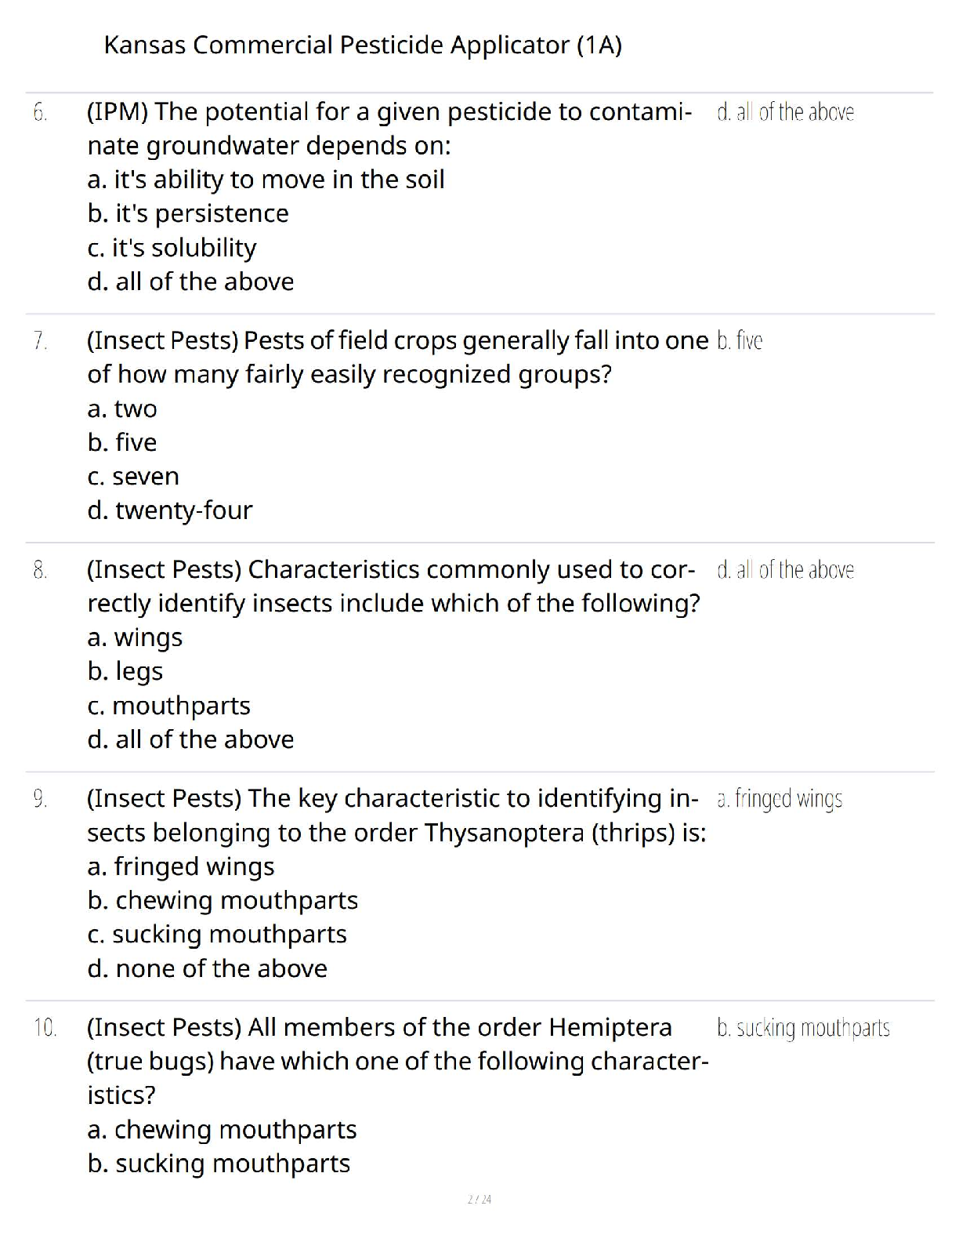Select option "c. seven"
This screenshot has width=959, height=1242.
point(133,476)
